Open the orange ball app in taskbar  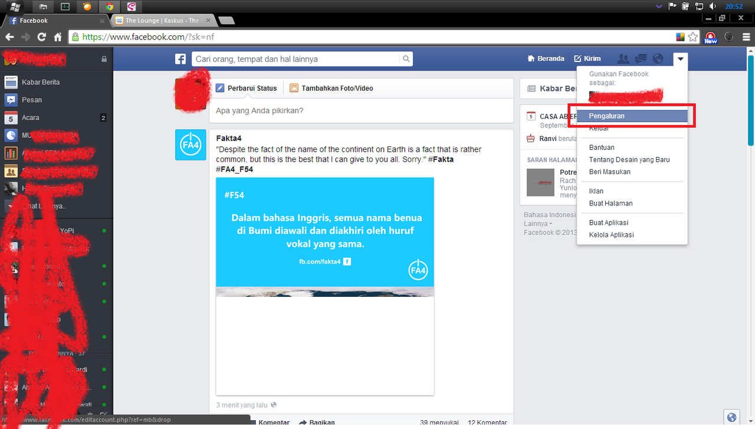coord(87,6)
